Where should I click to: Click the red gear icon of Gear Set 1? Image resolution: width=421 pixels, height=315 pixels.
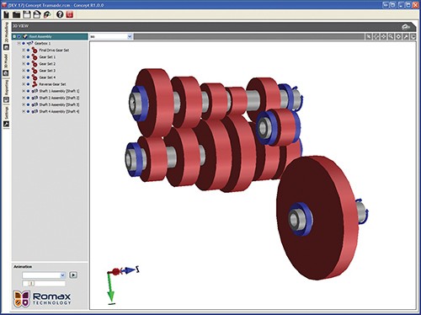pos(35,57)
